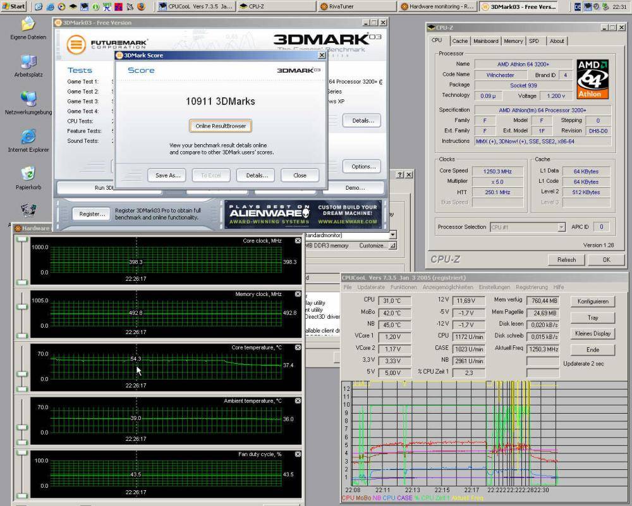Click Safely Remove Hardware tray icon
Screen dimensions: 632x506
605,7
